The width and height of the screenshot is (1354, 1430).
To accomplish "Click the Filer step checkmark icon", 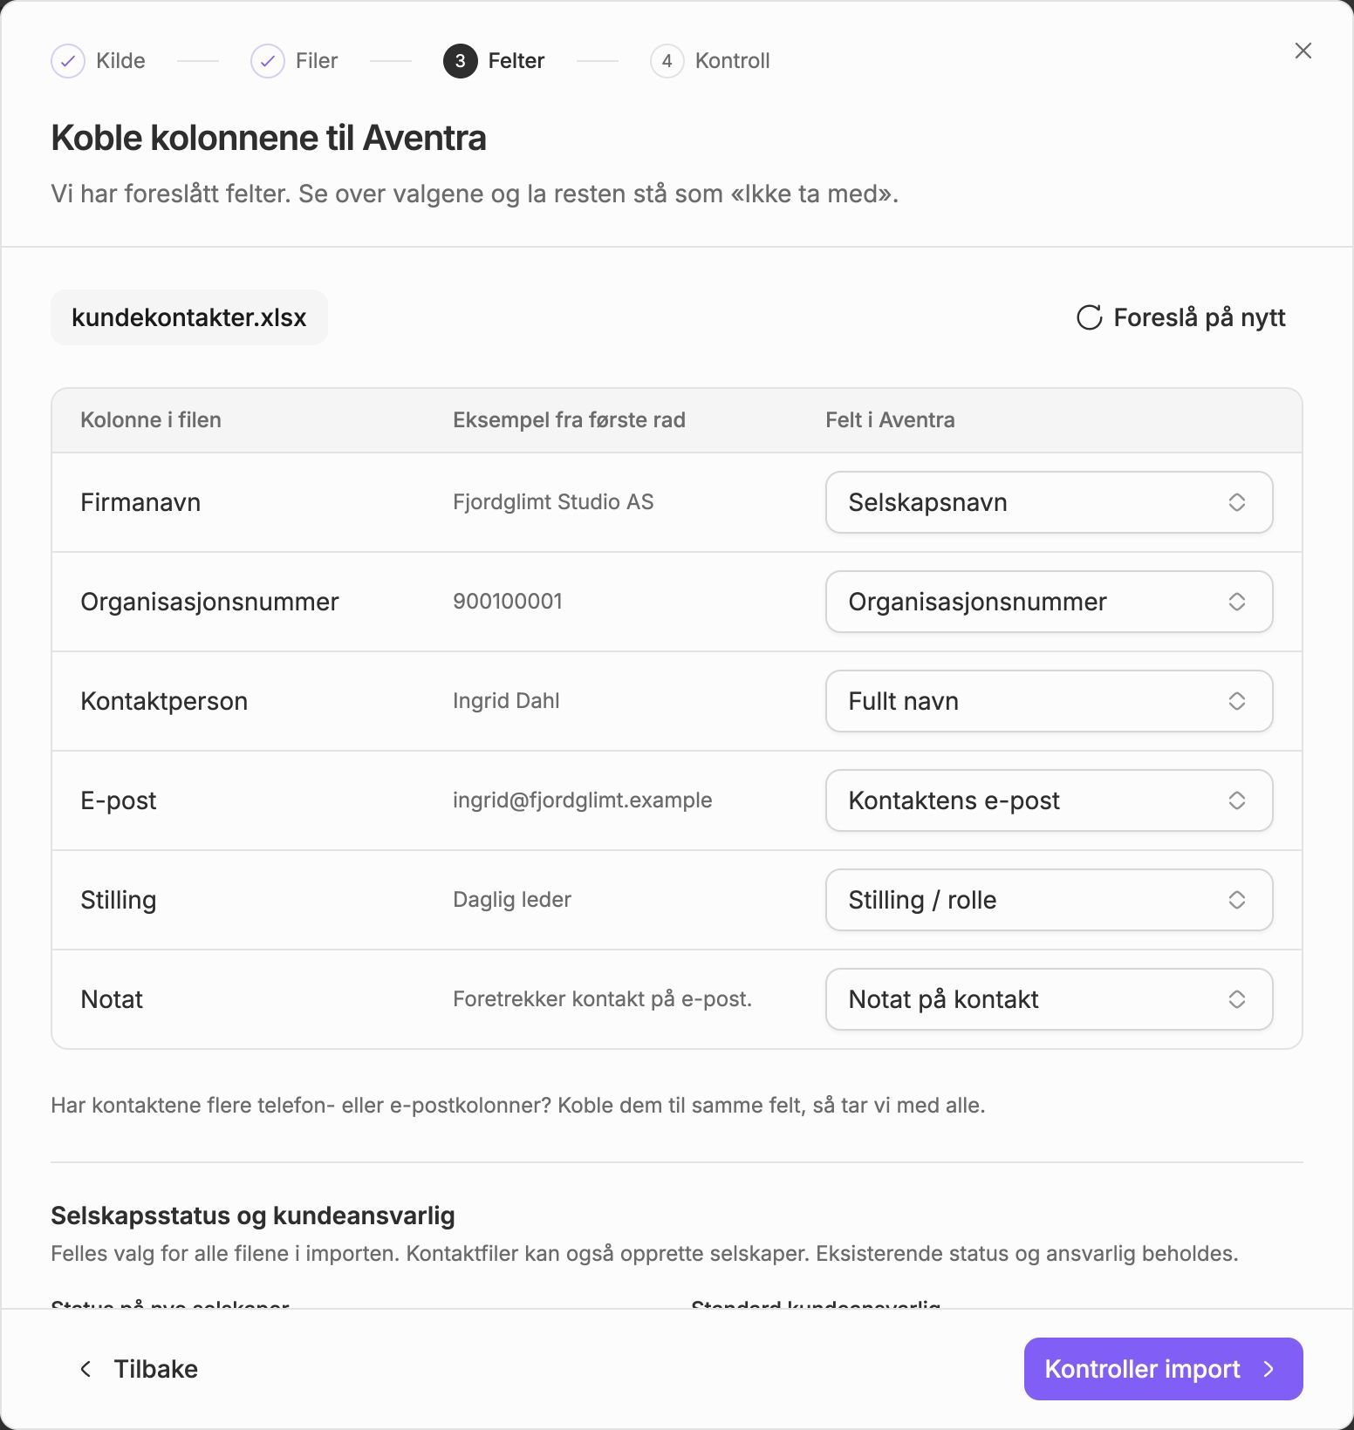I will point(268,61).
